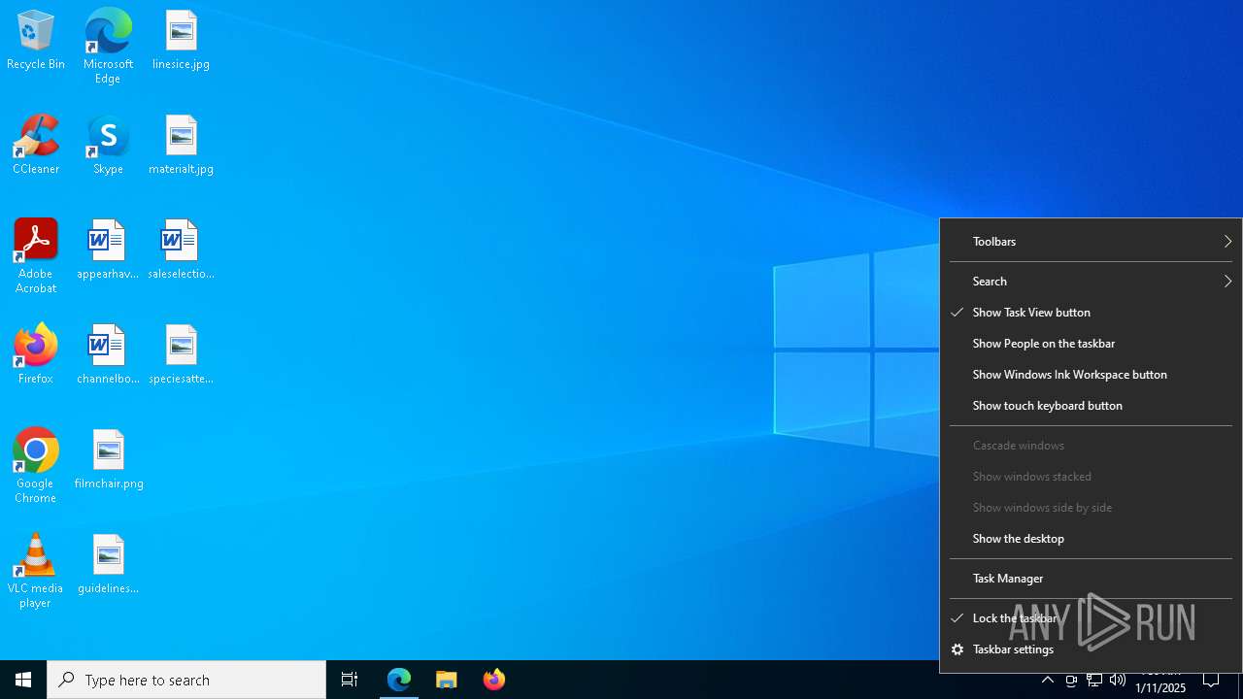Choose Show the desktop menu entry
This screenshot has height=699, width=1243.
(1091, 539)
